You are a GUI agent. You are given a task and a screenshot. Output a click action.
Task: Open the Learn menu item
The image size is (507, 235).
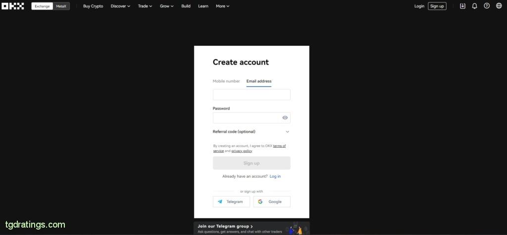[203, 6]
